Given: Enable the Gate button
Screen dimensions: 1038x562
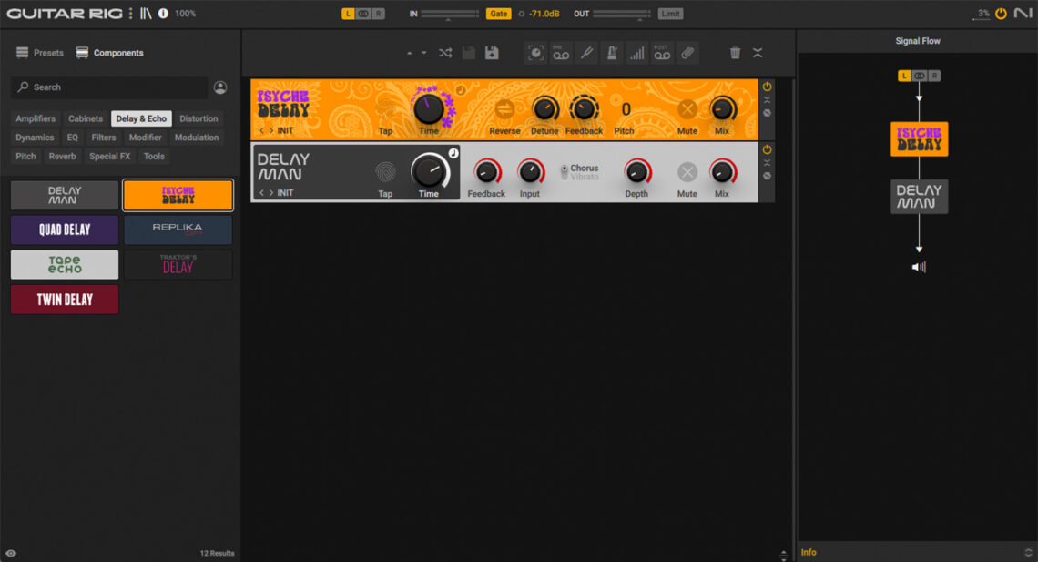Looking at the screenshot, I should (497, 13).
